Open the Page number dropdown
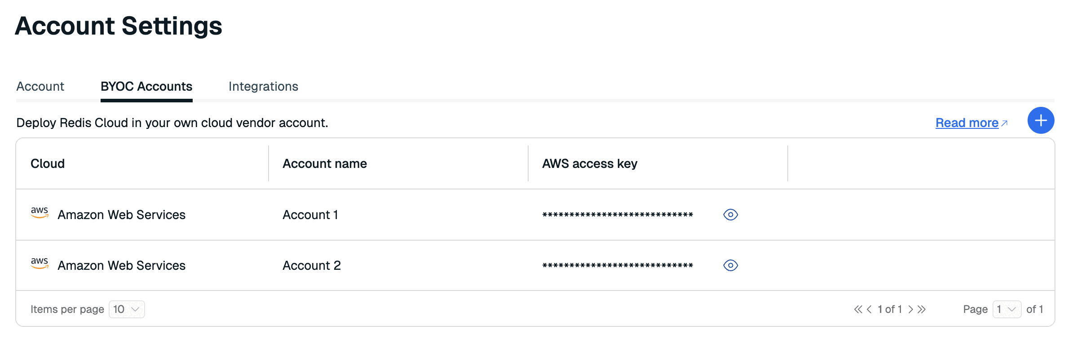The height and width of the screenshot is (343, 1068). (x=1006, y=309)
